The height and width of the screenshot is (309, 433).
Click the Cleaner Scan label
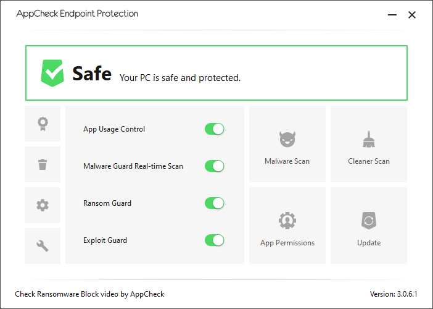[x=369, y=161]
